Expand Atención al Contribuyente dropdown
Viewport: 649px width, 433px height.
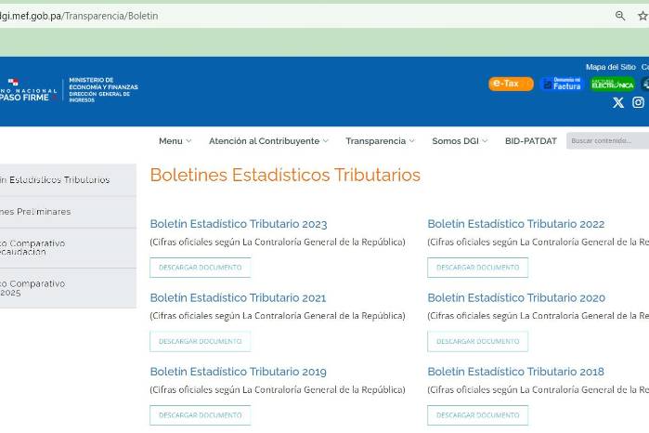pyautogui.click(x=268, y=141)
